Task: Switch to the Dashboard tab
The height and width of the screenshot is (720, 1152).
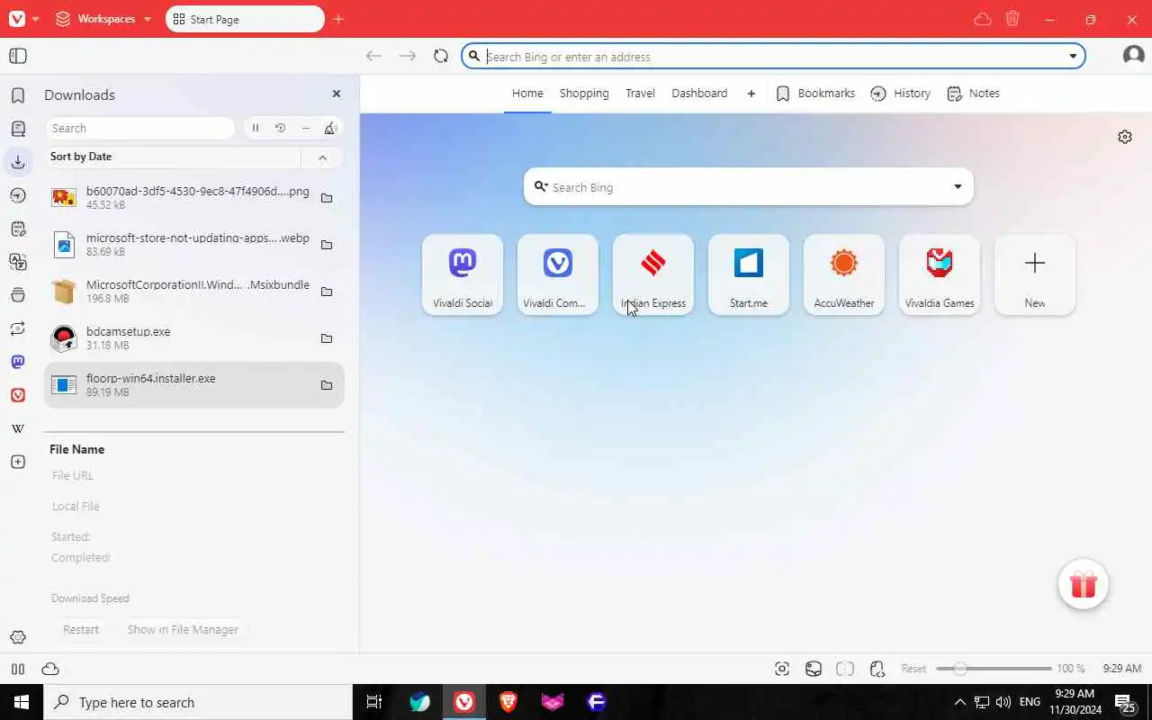Action: [699, 94]
